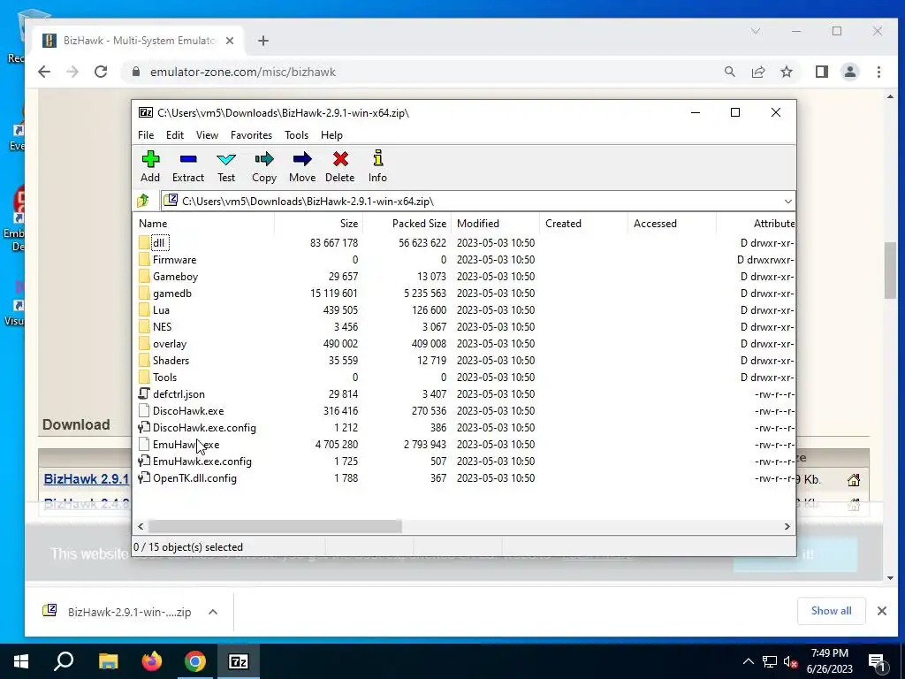Select EmuHawk.exe in the file list
This screenshot has width=905, height=679.
click(186, 444)
